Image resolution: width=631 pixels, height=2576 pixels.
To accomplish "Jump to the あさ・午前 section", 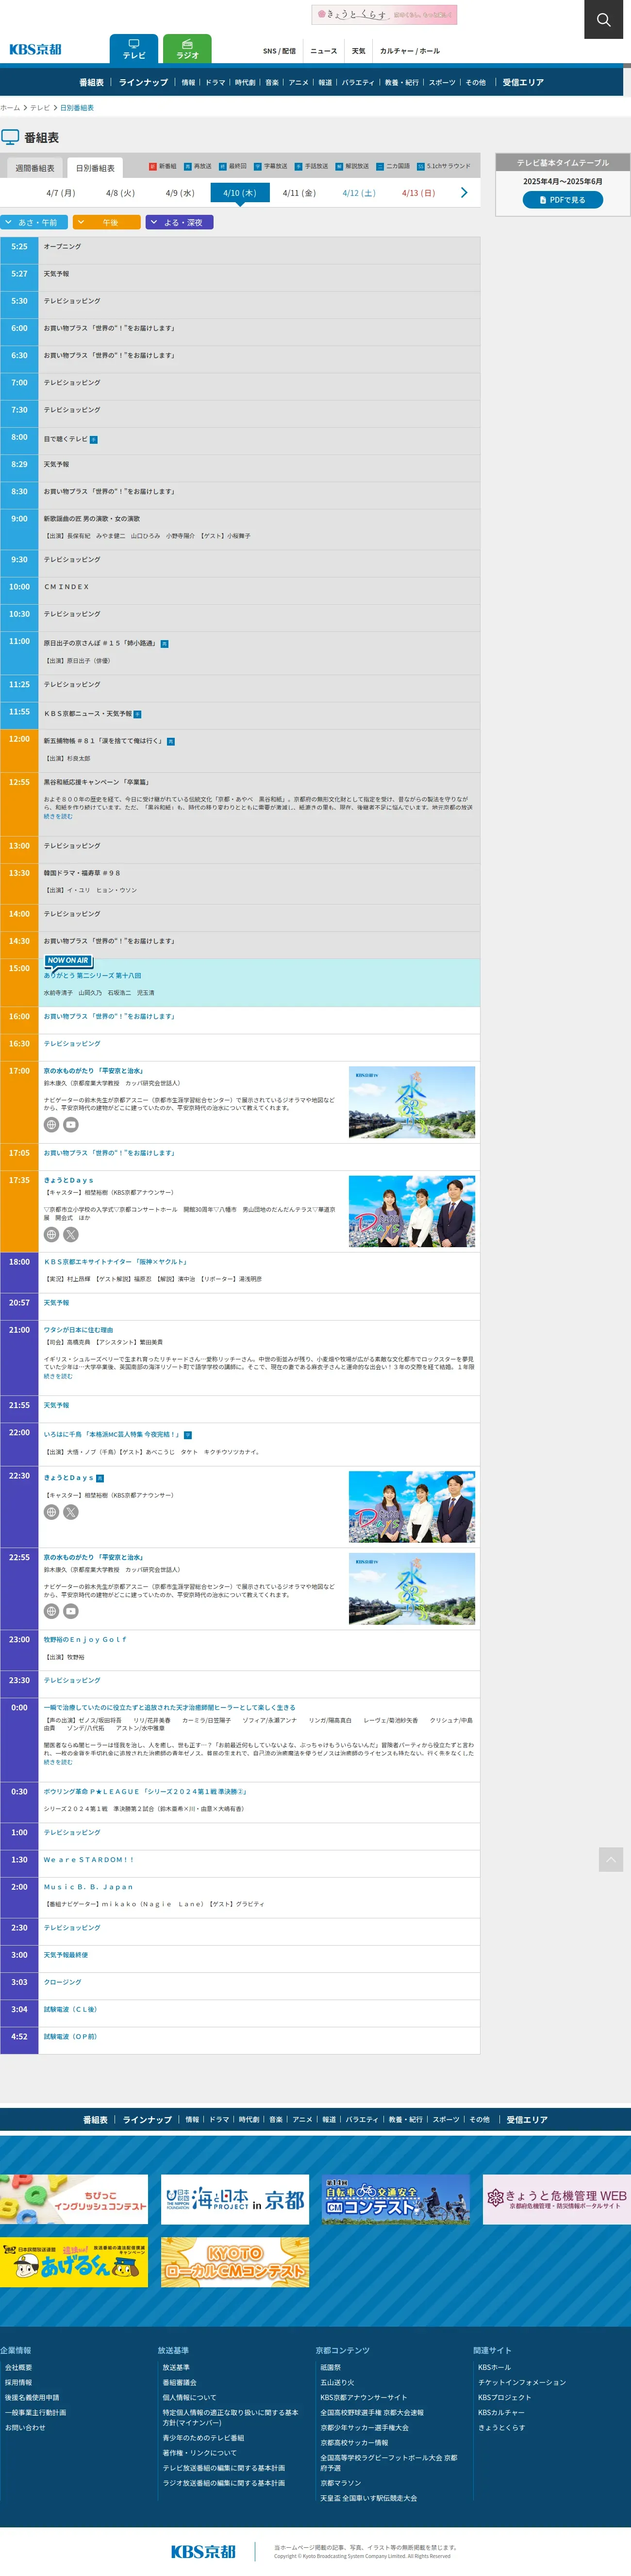I will coord(34,222).
